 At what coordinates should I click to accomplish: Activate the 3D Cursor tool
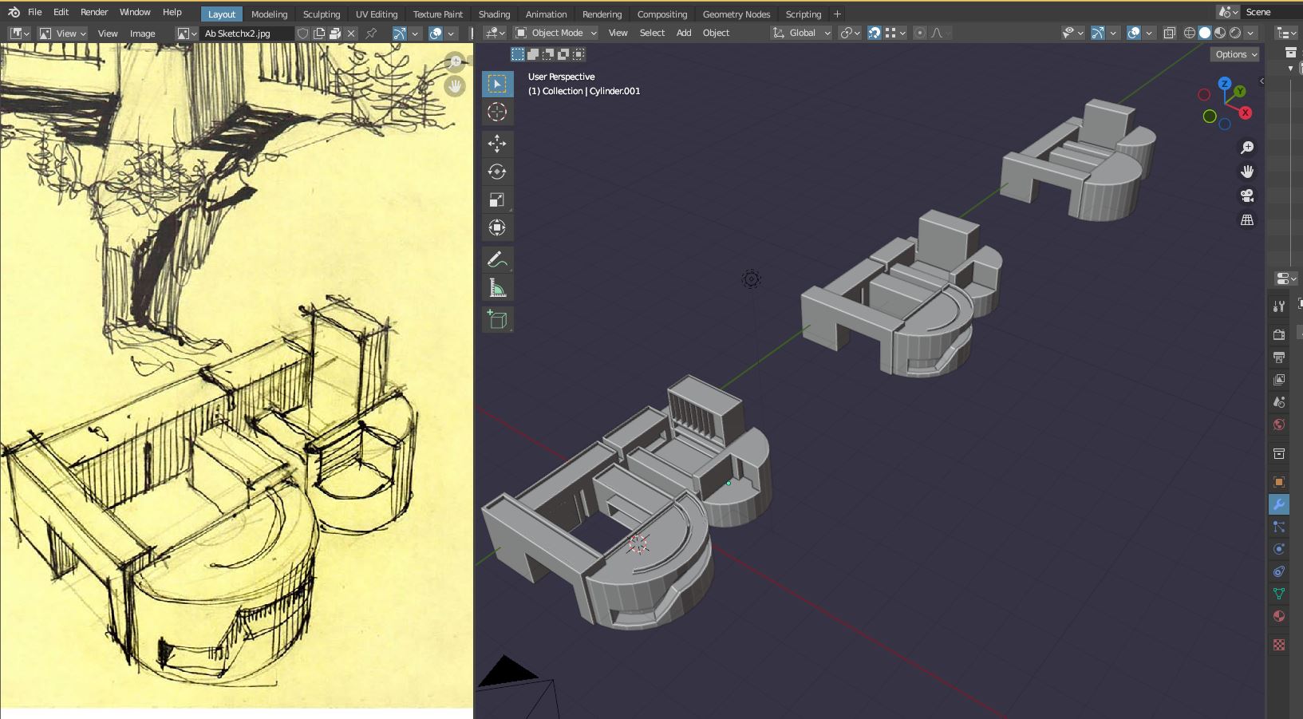[x=497, y=113]
